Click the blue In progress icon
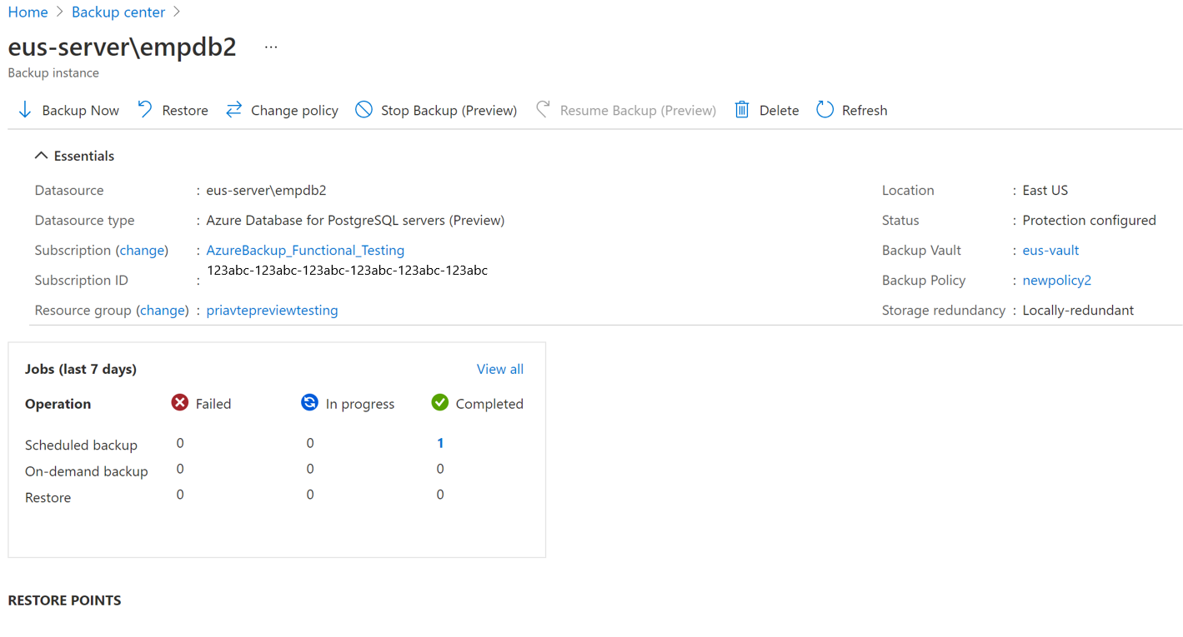Image resolution: width=1183 pixels, height=637 pixels. point(309,403)
